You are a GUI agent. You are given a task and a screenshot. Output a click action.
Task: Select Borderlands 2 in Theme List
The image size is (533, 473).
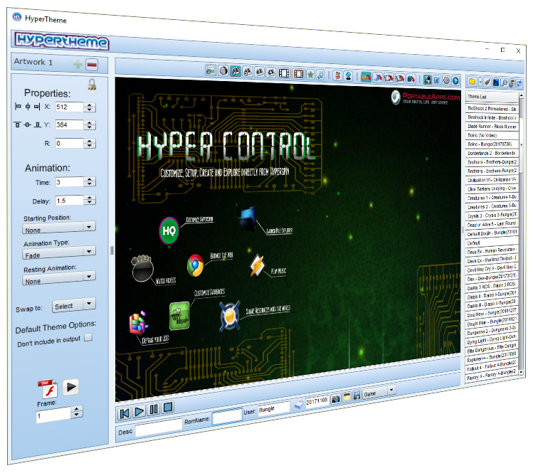492,153
